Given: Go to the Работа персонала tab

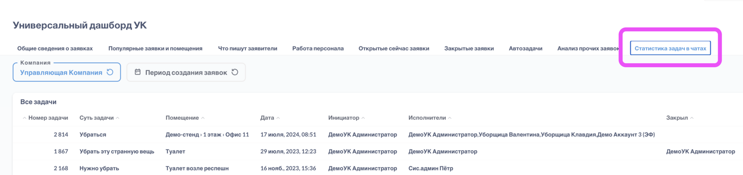Looking at the screenshot, I should click(318, 49).
